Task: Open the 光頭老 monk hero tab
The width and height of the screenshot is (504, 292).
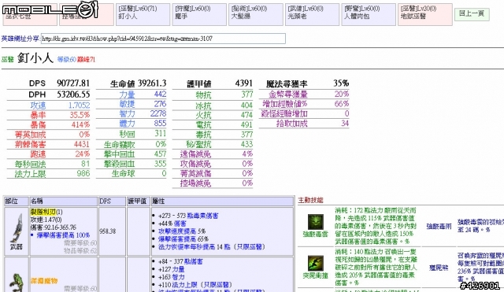Action: click(x=312, y=14)
